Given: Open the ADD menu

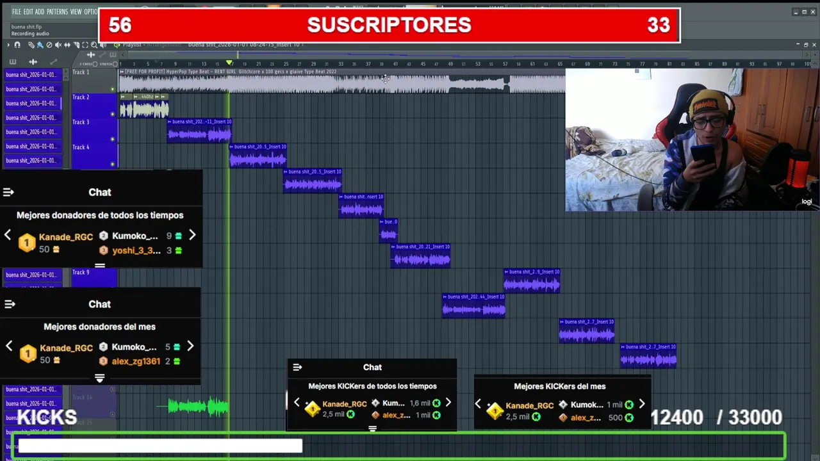Looking at the screenshot, I should click(40, 12).
